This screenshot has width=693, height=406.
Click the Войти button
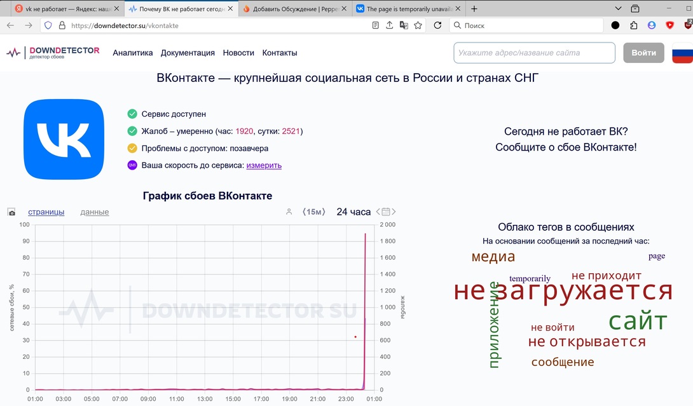tap(643, 53)
